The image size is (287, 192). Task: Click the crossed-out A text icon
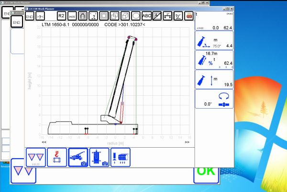(x=157, y=16)
